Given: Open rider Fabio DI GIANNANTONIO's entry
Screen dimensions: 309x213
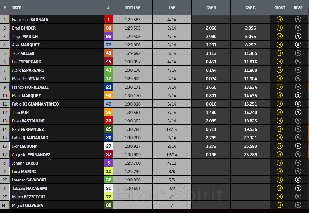Looking at the screenshot, I should (x=35, y=104).
